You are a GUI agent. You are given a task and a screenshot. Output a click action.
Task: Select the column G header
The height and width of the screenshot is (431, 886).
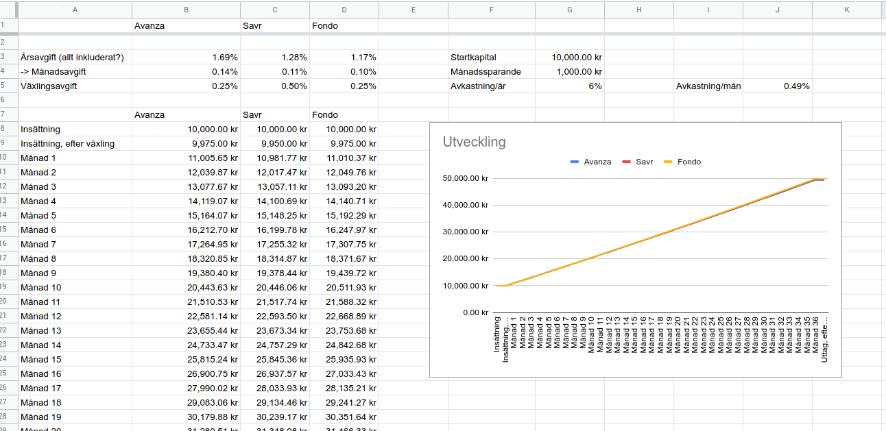[570, 10]
